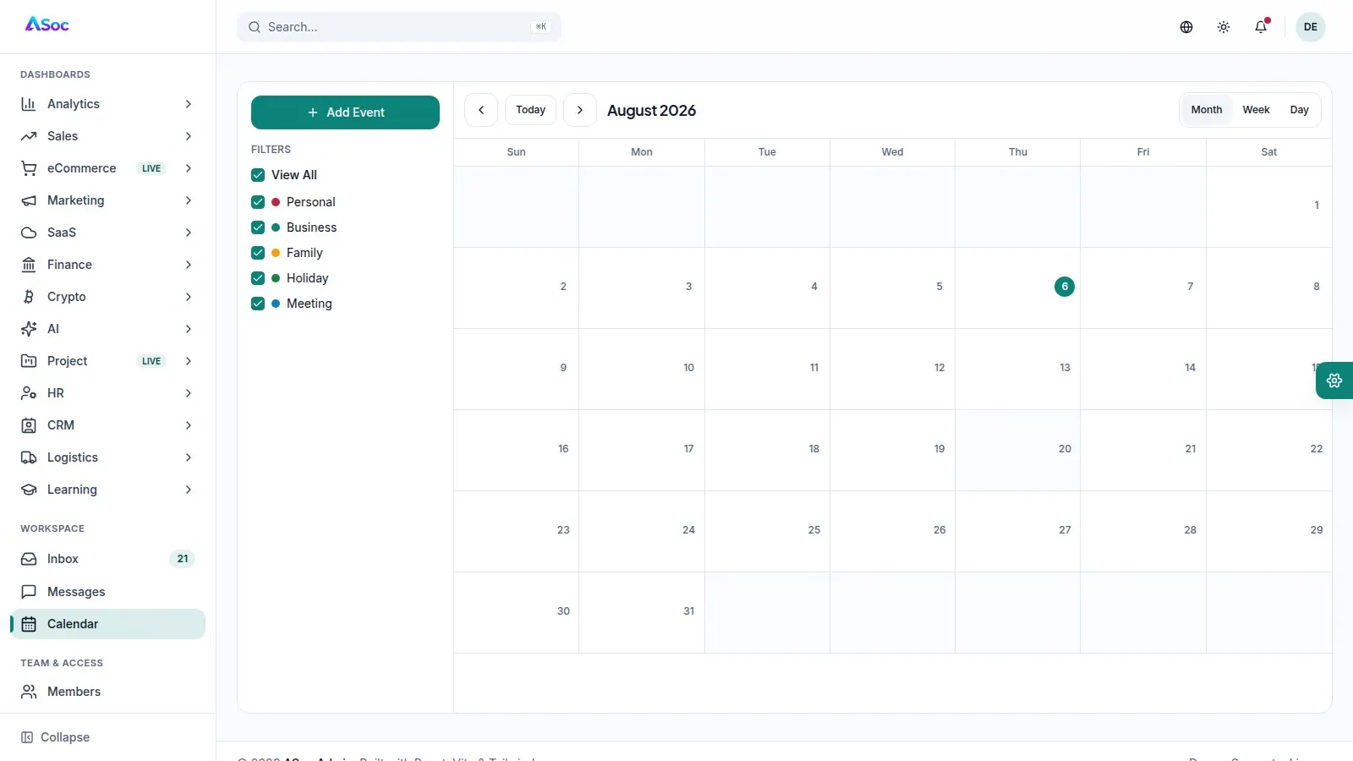The height and width of the screenshot is (761, 1353).
Task: Click the orange Family color dot
Action: (x=276, y=253)
